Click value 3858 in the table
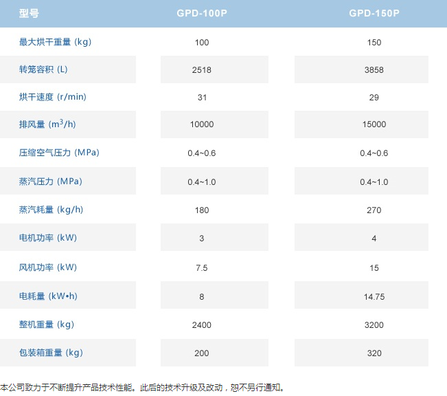This screenshot has height=396, width=447. 374,70
